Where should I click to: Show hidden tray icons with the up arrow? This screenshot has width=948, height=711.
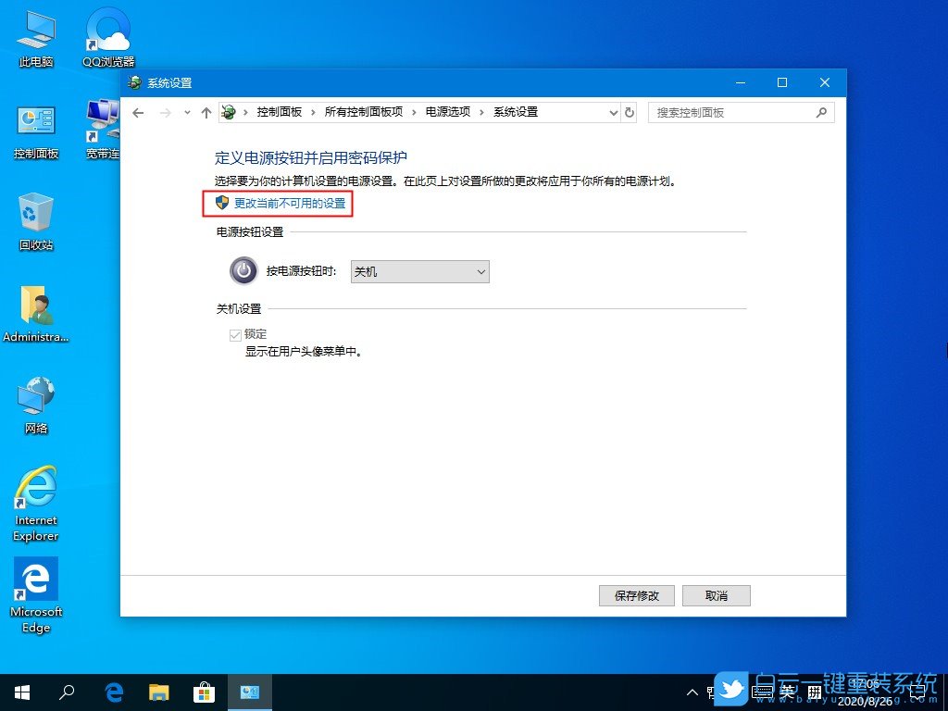[x=692, y=692]
